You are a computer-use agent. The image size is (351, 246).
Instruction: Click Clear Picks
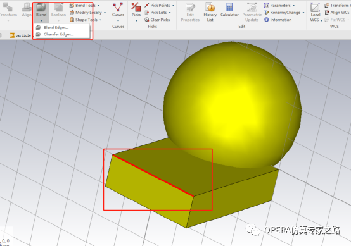(157, 20)
